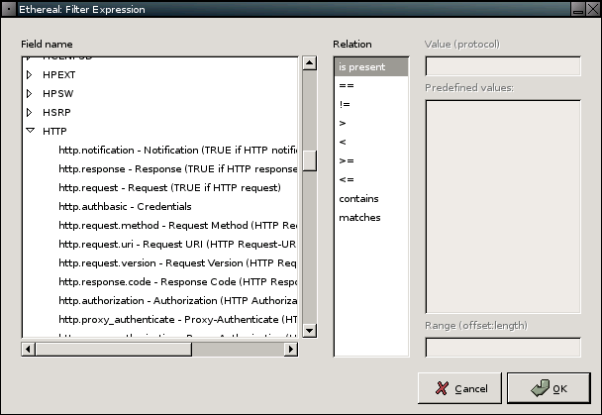Click the horizontal scrollbar thumb of field list

114,350
